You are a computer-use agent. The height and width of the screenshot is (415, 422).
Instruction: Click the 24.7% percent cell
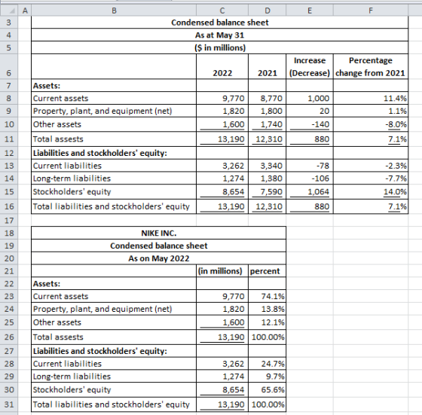(267, 364)
